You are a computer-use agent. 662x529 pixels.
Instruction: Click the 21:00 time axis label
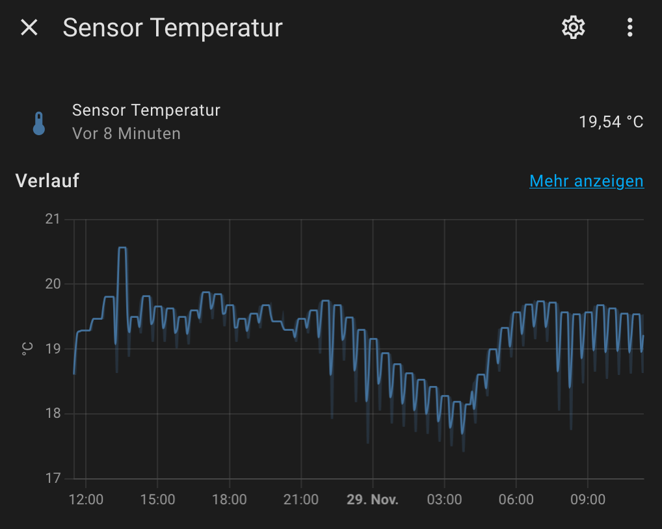[x=301, y=500]
